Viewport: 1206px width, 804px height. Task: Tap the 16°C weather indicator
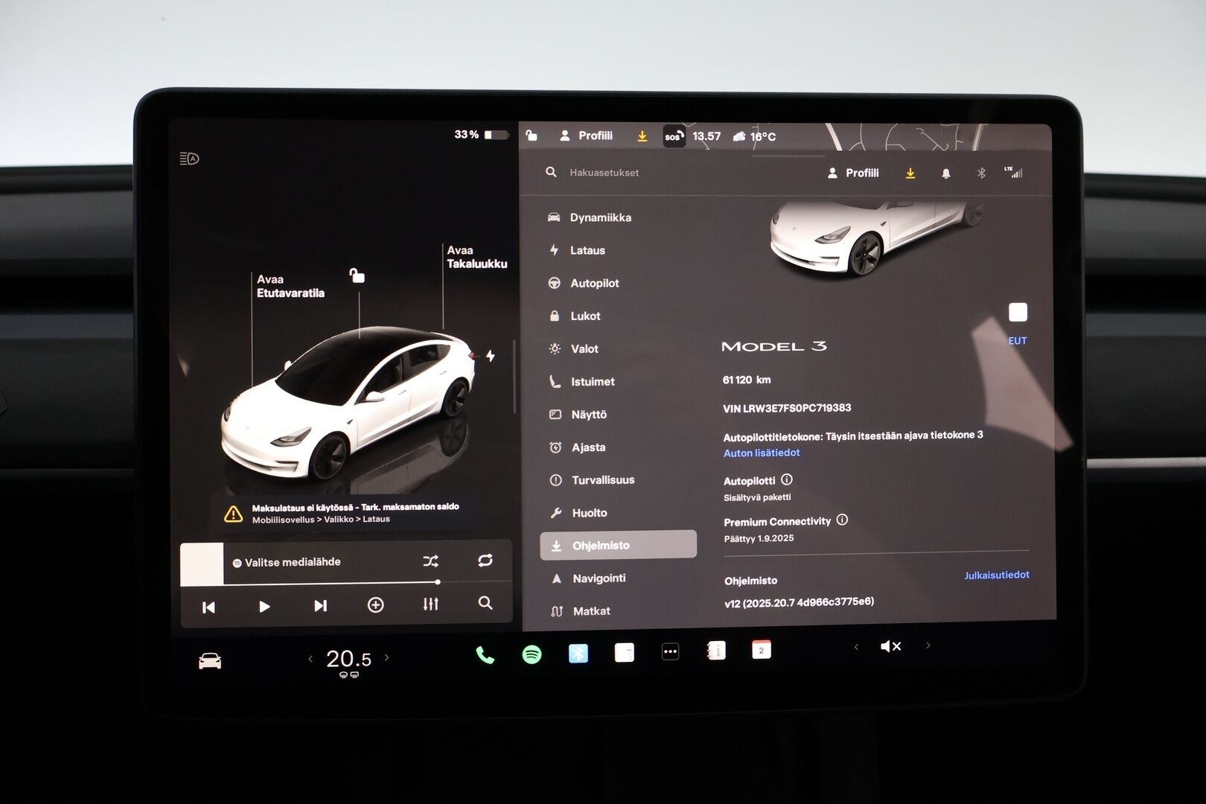[754, 136]
